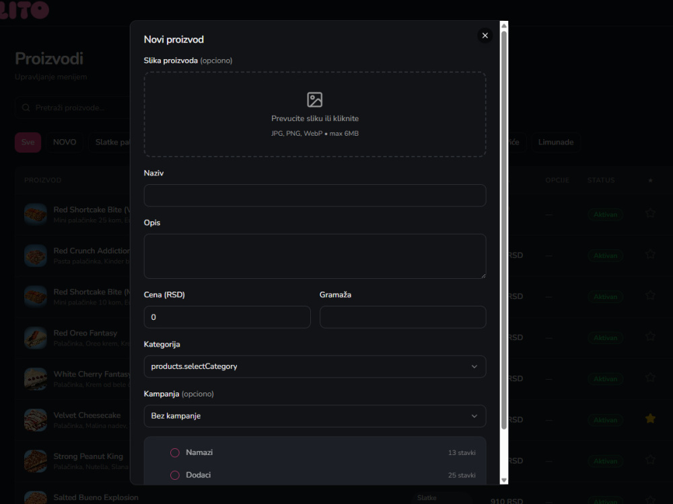This screenshot has height=504, width=673.
Task: Focus the Naziv input field
Action: (x=314, y=196)
